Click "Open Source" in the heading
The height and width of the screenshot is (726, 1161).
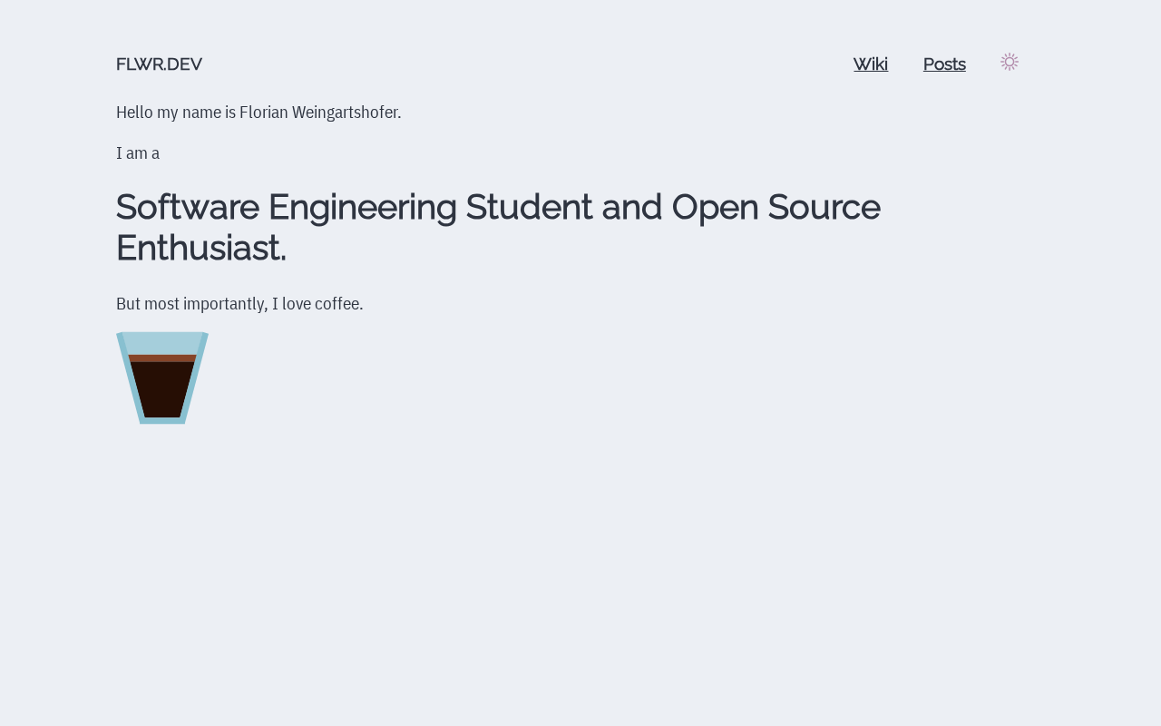776,207
